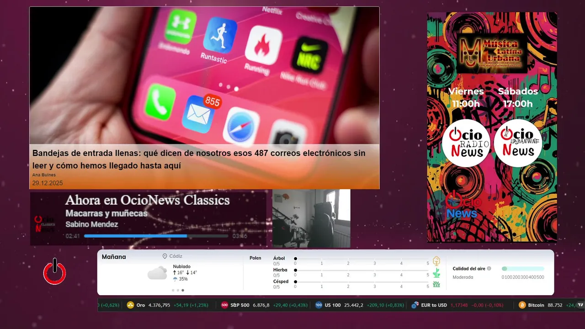Click the Viernes 11:00h schedule text

pyautogui.click(x=466, y=97)
